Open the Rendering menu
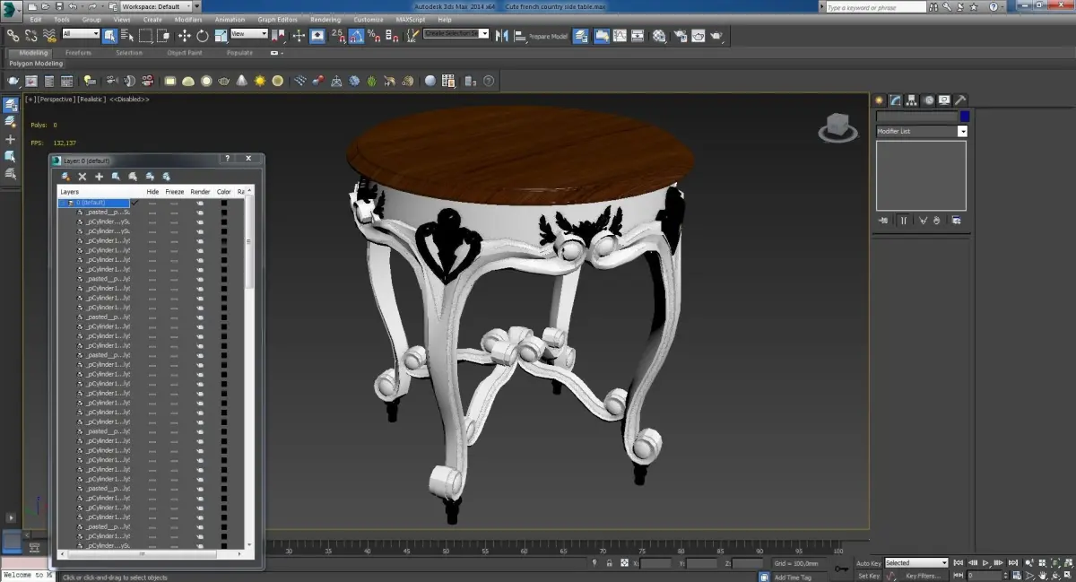This screenshot has height=582, width=1076. click(x=325, y=19)
